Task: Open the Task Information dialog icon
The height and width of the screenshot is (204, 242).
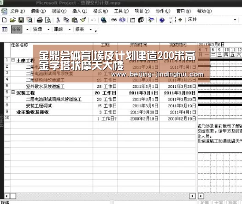Action: [133, 20]
